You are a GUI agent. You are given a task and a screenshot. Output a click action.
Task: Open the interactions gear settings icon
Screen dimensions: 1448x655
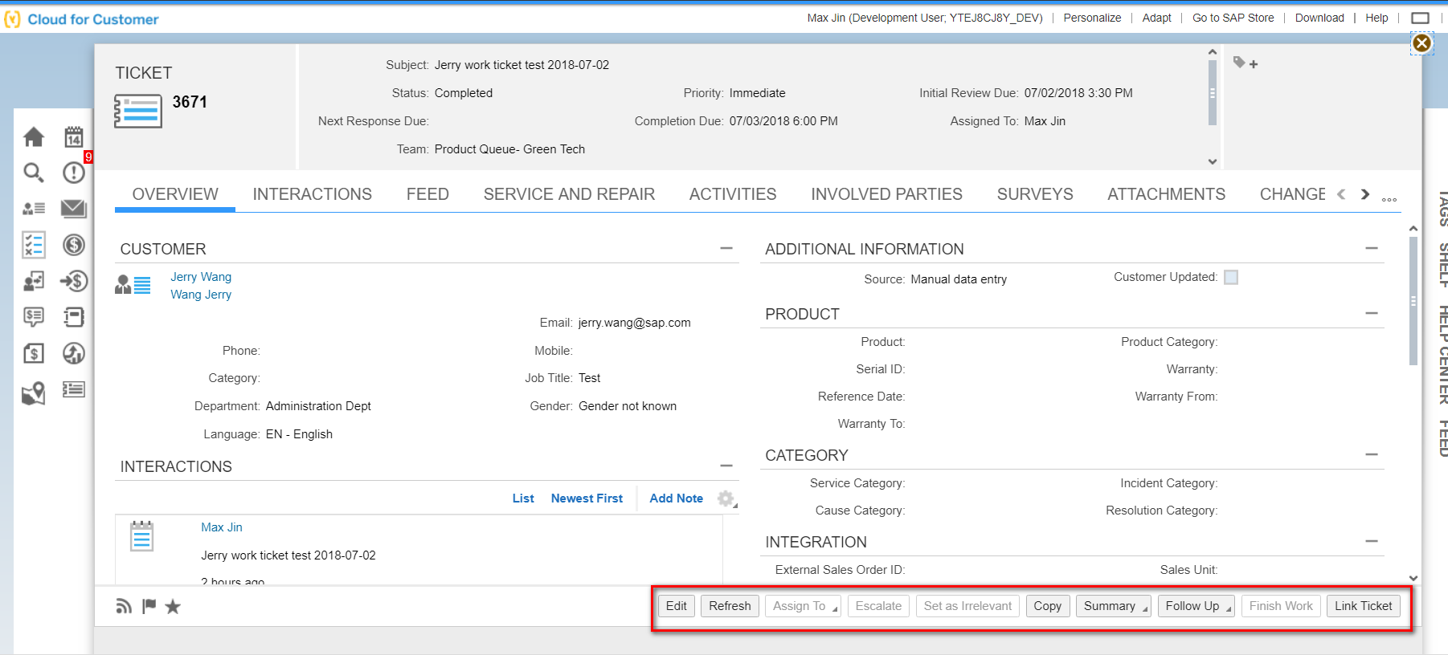(726, 498)
